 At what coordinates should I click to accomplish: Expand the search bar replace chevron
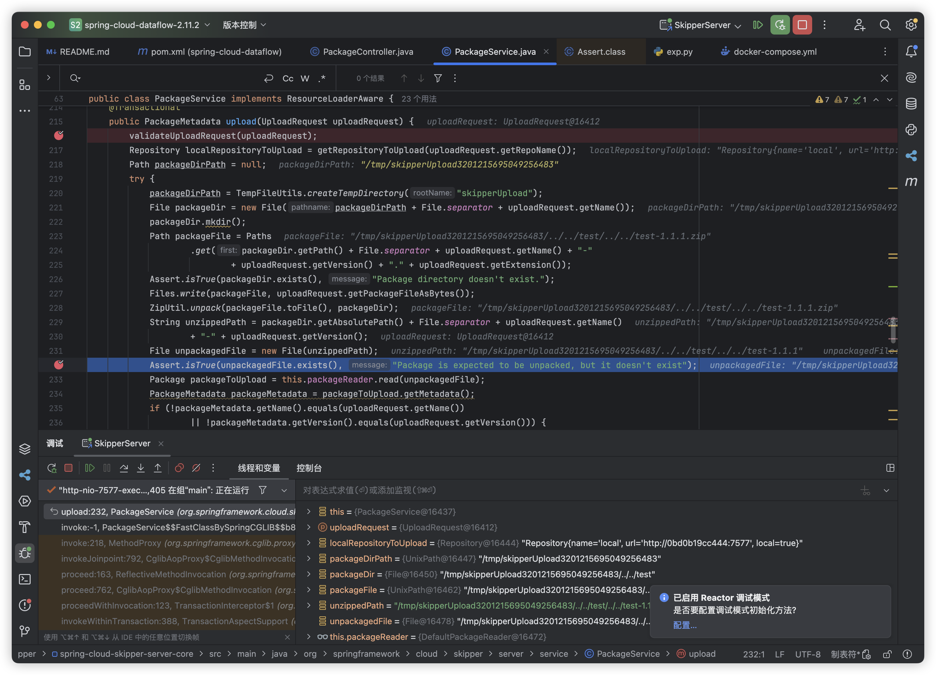point(49,78)
